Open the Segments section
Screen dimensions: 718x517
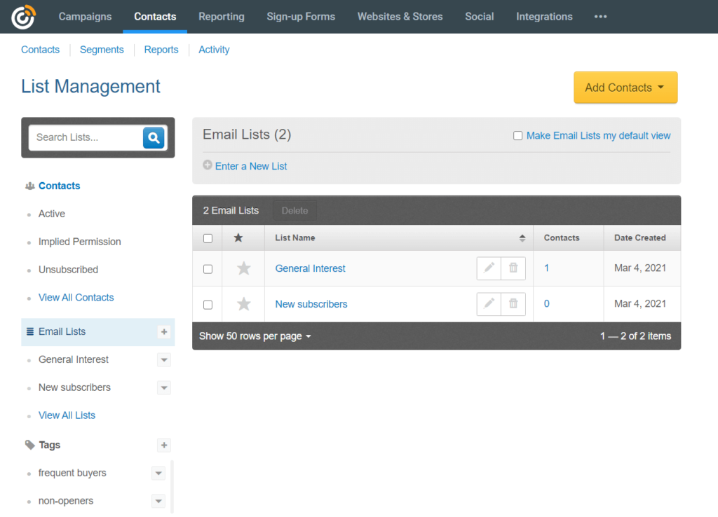pos(102,50)
